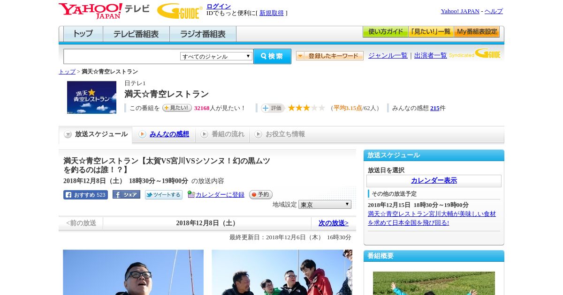Image resolution: width=563 pixels, height=295 pixels.
Task: Select the ラジオ番組表 tab
Action: click(203, 34)
